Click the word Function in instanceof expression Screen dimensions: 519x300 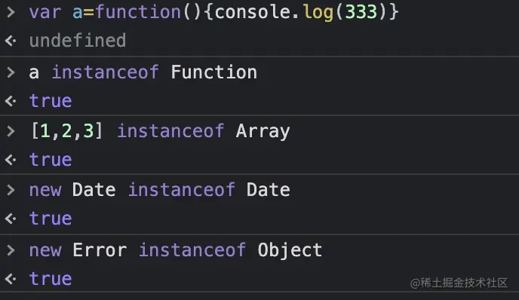click(x=213, y=72)
